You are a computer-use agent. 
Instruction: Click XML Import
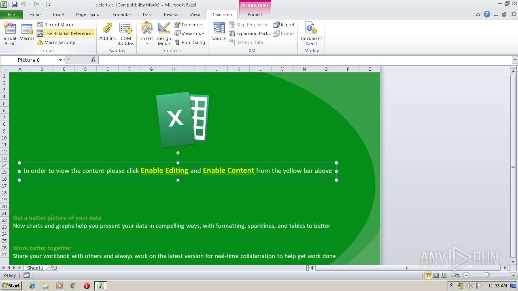pyautogui.click(x=284, y=25)
